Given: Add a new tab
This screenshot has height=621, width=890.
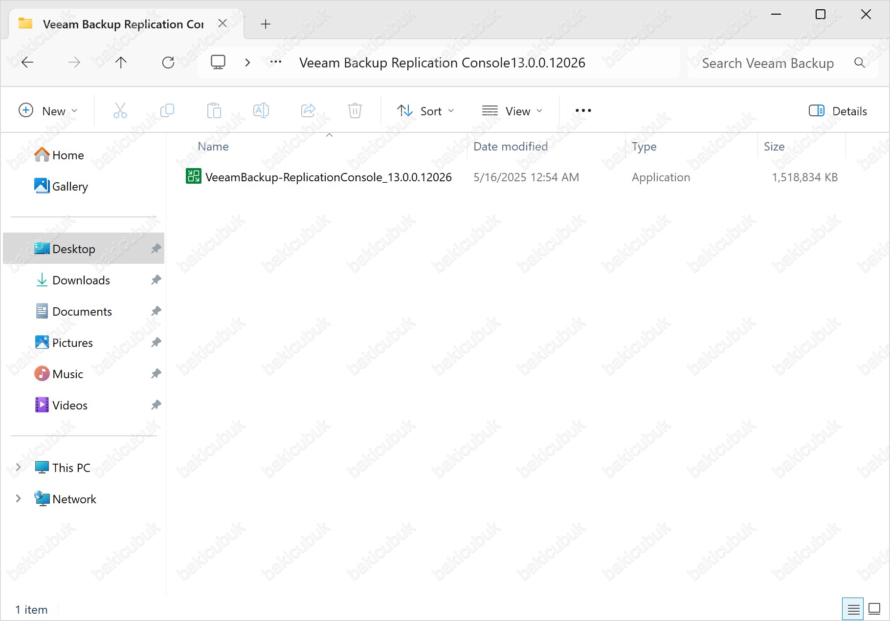Looking at the screenshot, I should (266, 24).
